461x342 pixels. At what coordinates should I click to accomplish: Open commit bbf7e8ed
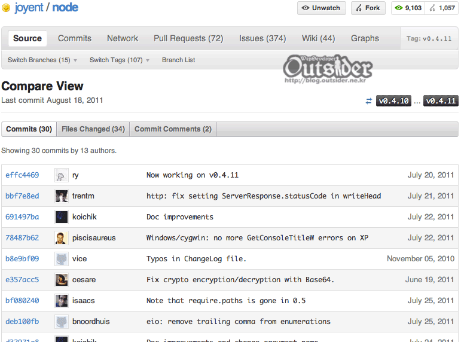click(x=22, y=196)
